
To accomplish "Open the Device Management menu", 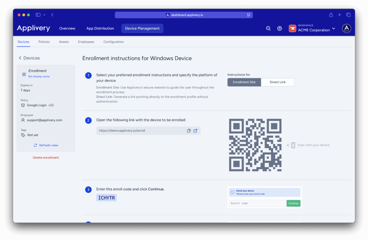I will click(x=142, y=28).
